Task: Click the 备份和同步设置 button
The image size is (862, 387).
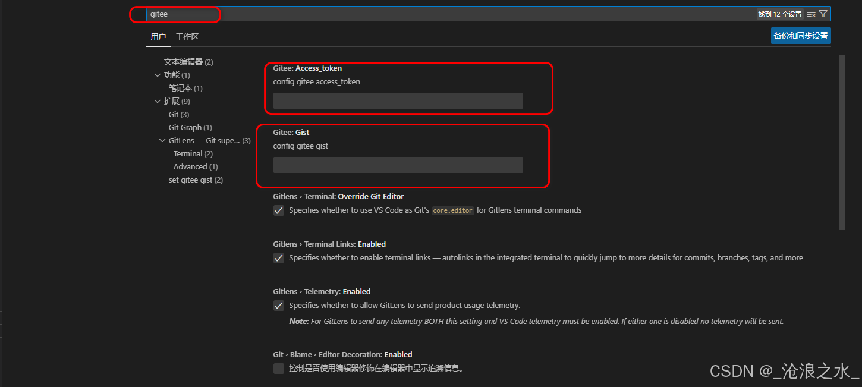Action: [x=800, y=36]
